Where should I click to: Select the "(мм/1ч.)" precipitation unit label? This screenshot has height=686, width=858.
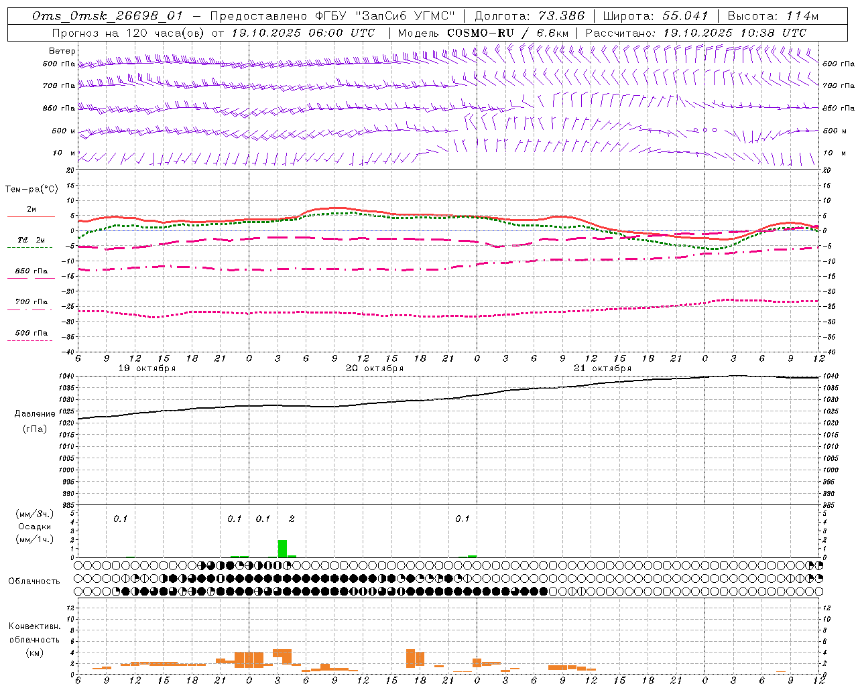(x=35, y=539)
